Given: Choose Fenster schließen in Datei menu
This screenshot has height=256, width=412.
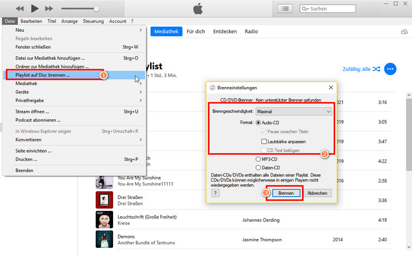Looking at the screenshot, I should click(x=75, y=47).
